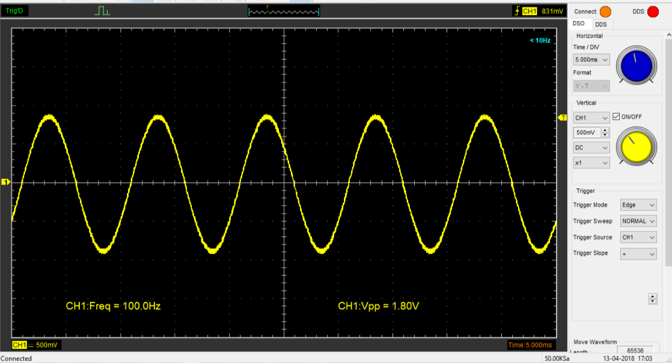Click the green pulse waveform icon
672x363 pixels.
102,11
